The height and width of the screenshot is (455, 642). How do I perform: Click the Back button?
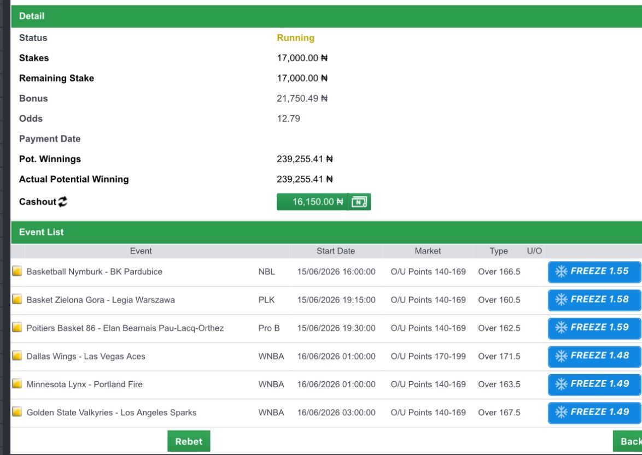click(x=628, y=441)
